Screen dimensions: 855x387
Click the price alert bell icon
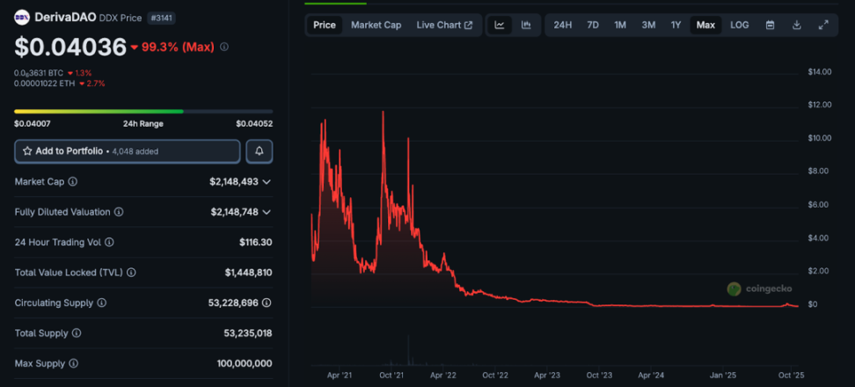tap(259, 151)
